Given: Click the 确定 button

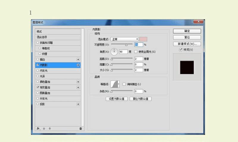Looking at the screenshot, I should point(187,31).
